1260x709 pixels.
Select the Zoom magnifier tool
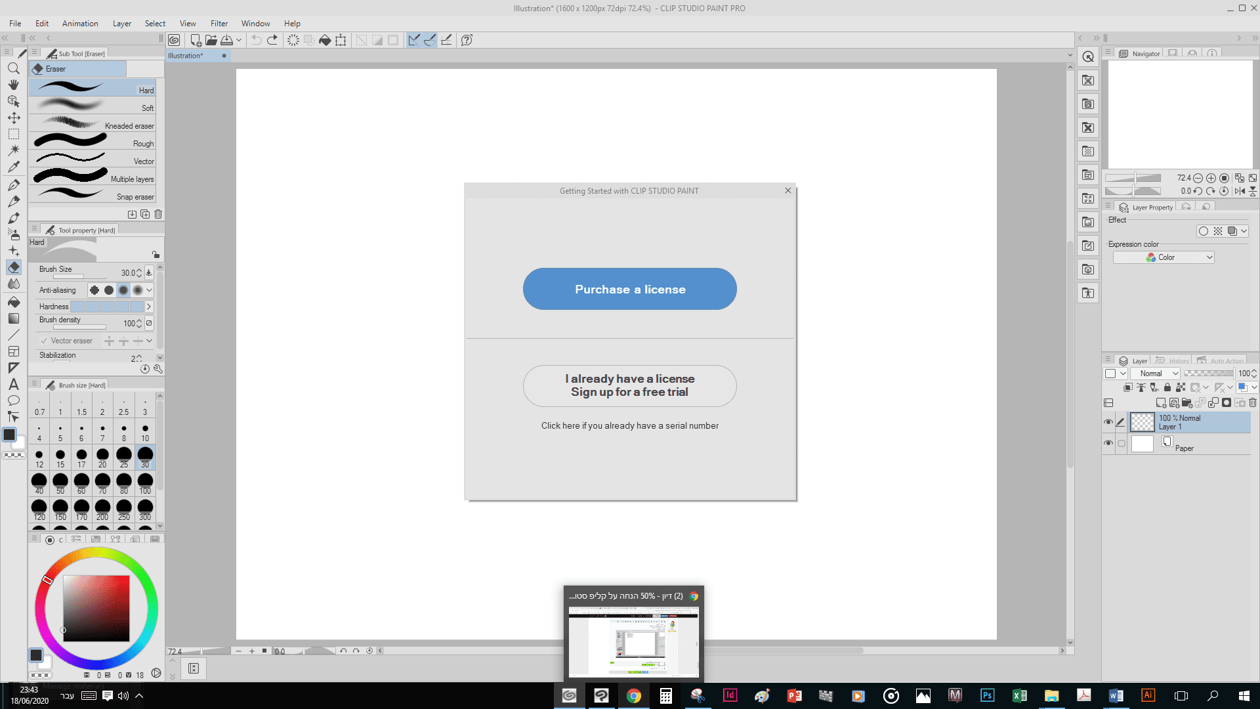[x=13, y=68]
